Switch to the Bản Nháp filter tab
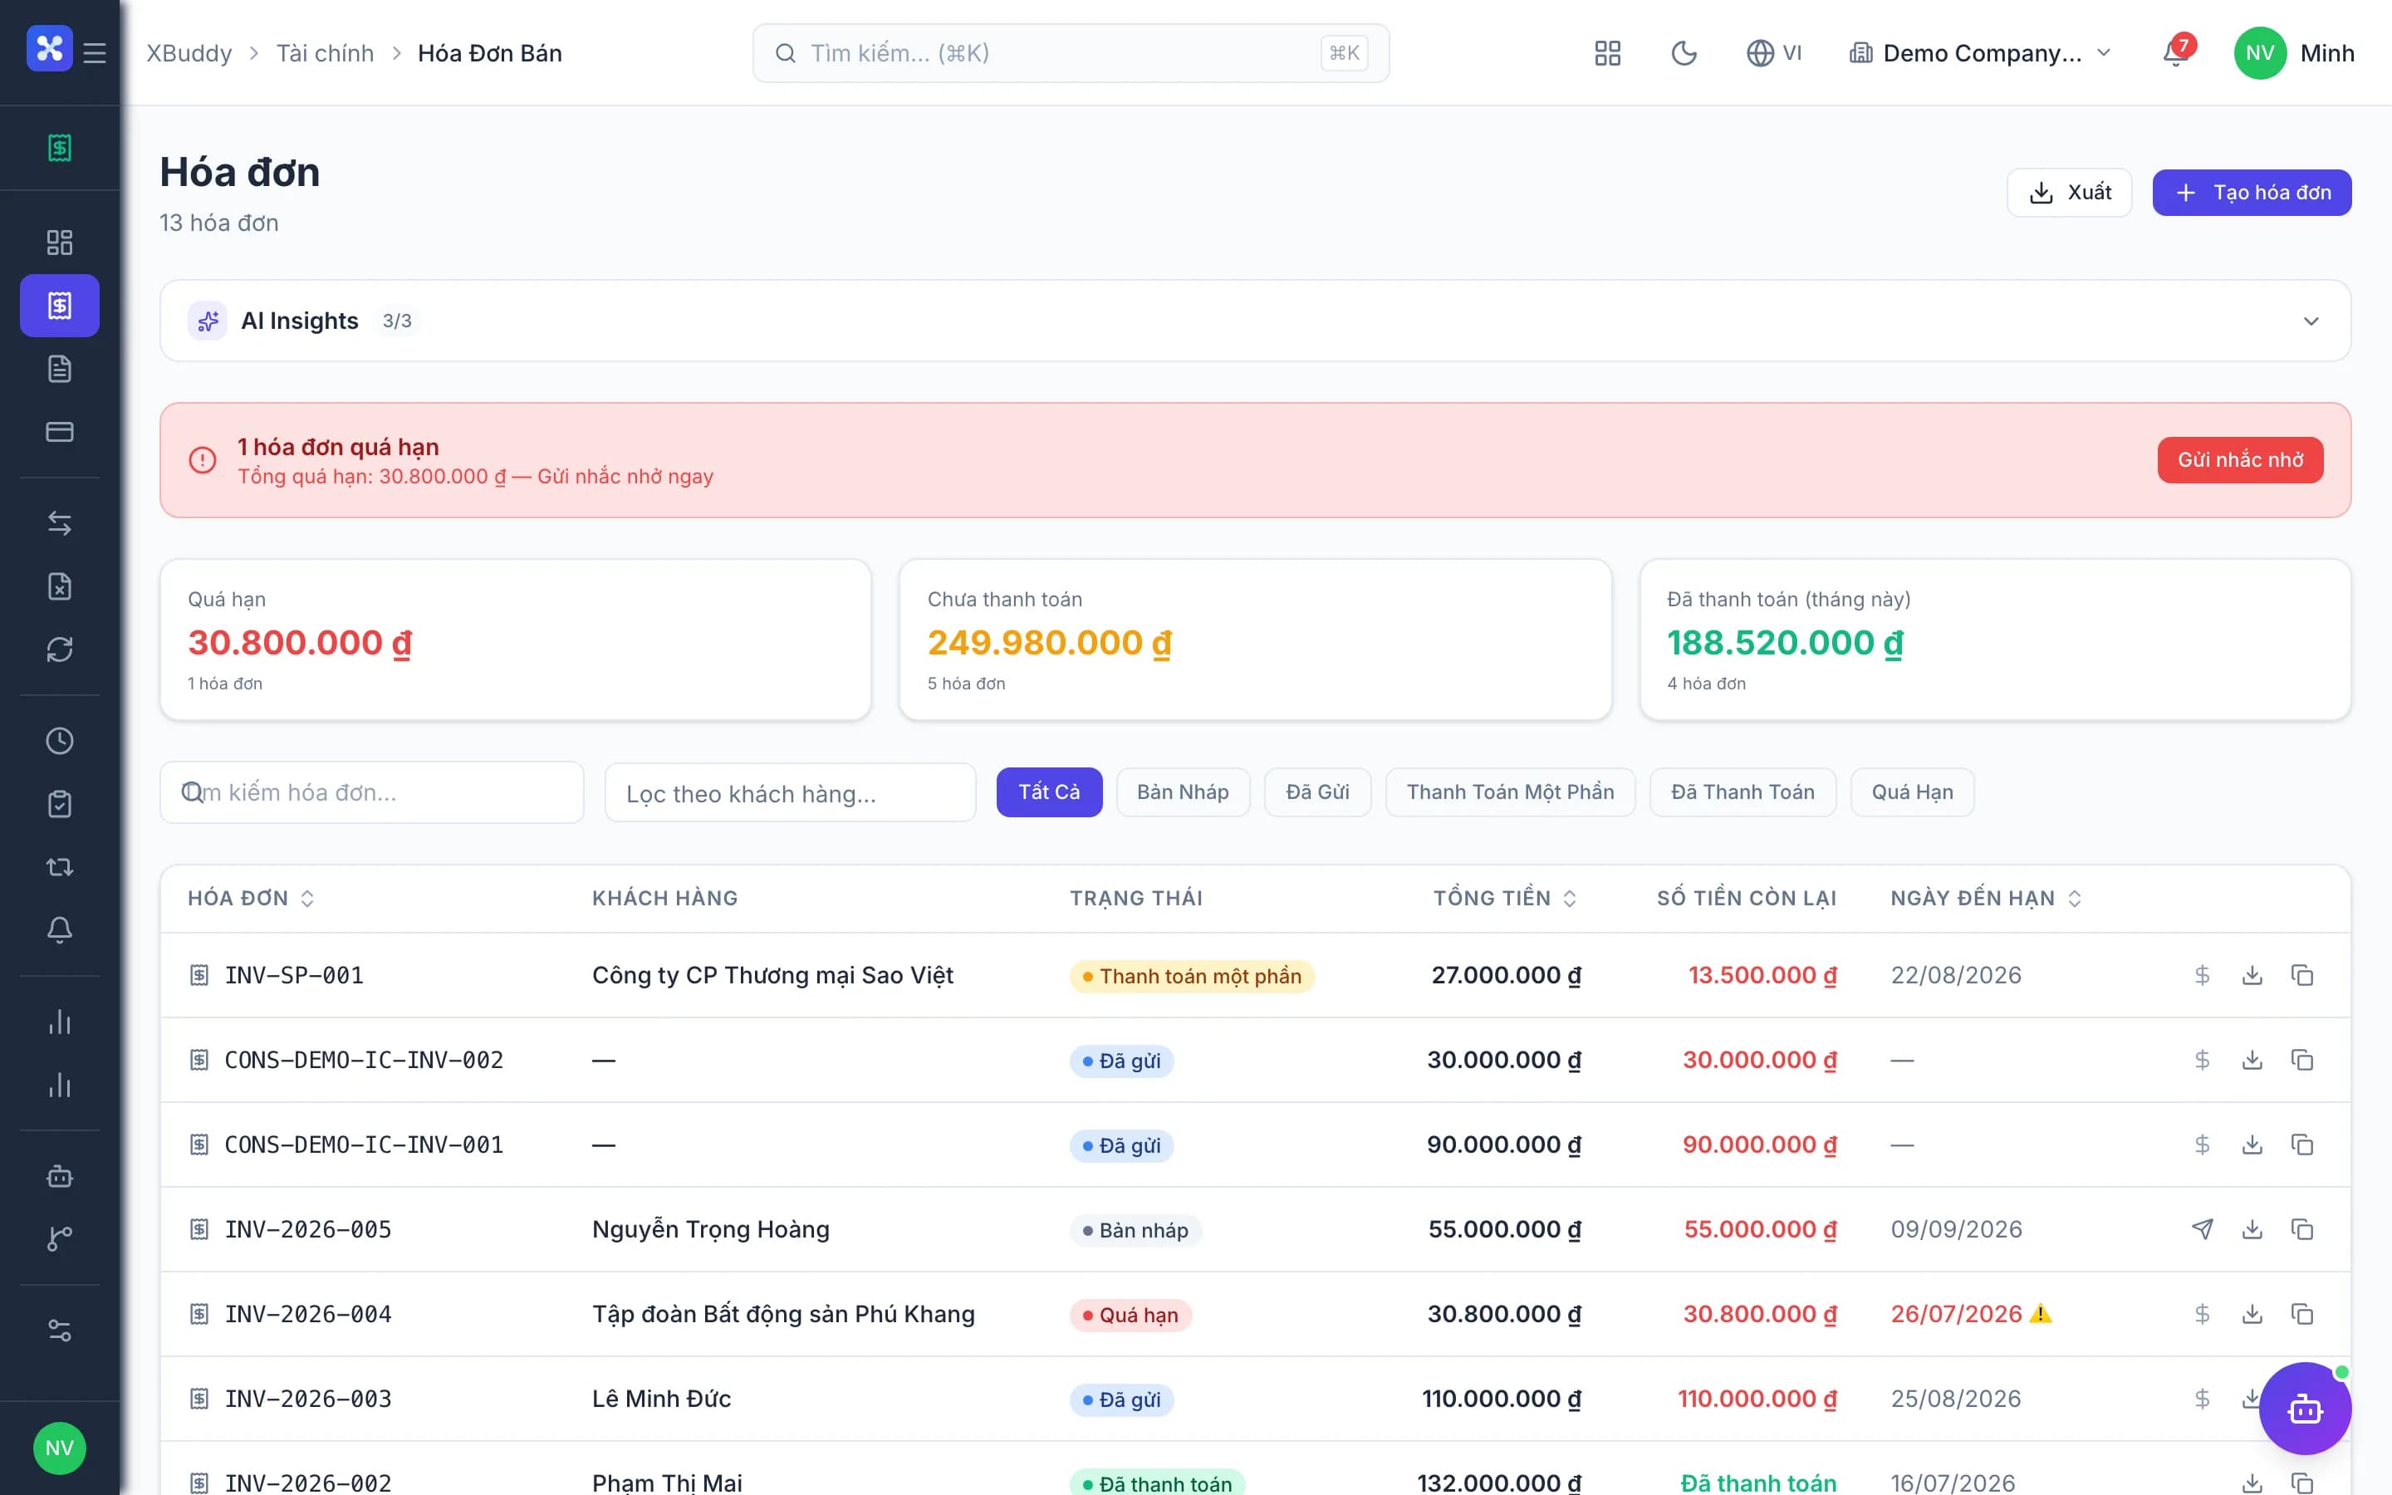 (x=1184, y=793)
